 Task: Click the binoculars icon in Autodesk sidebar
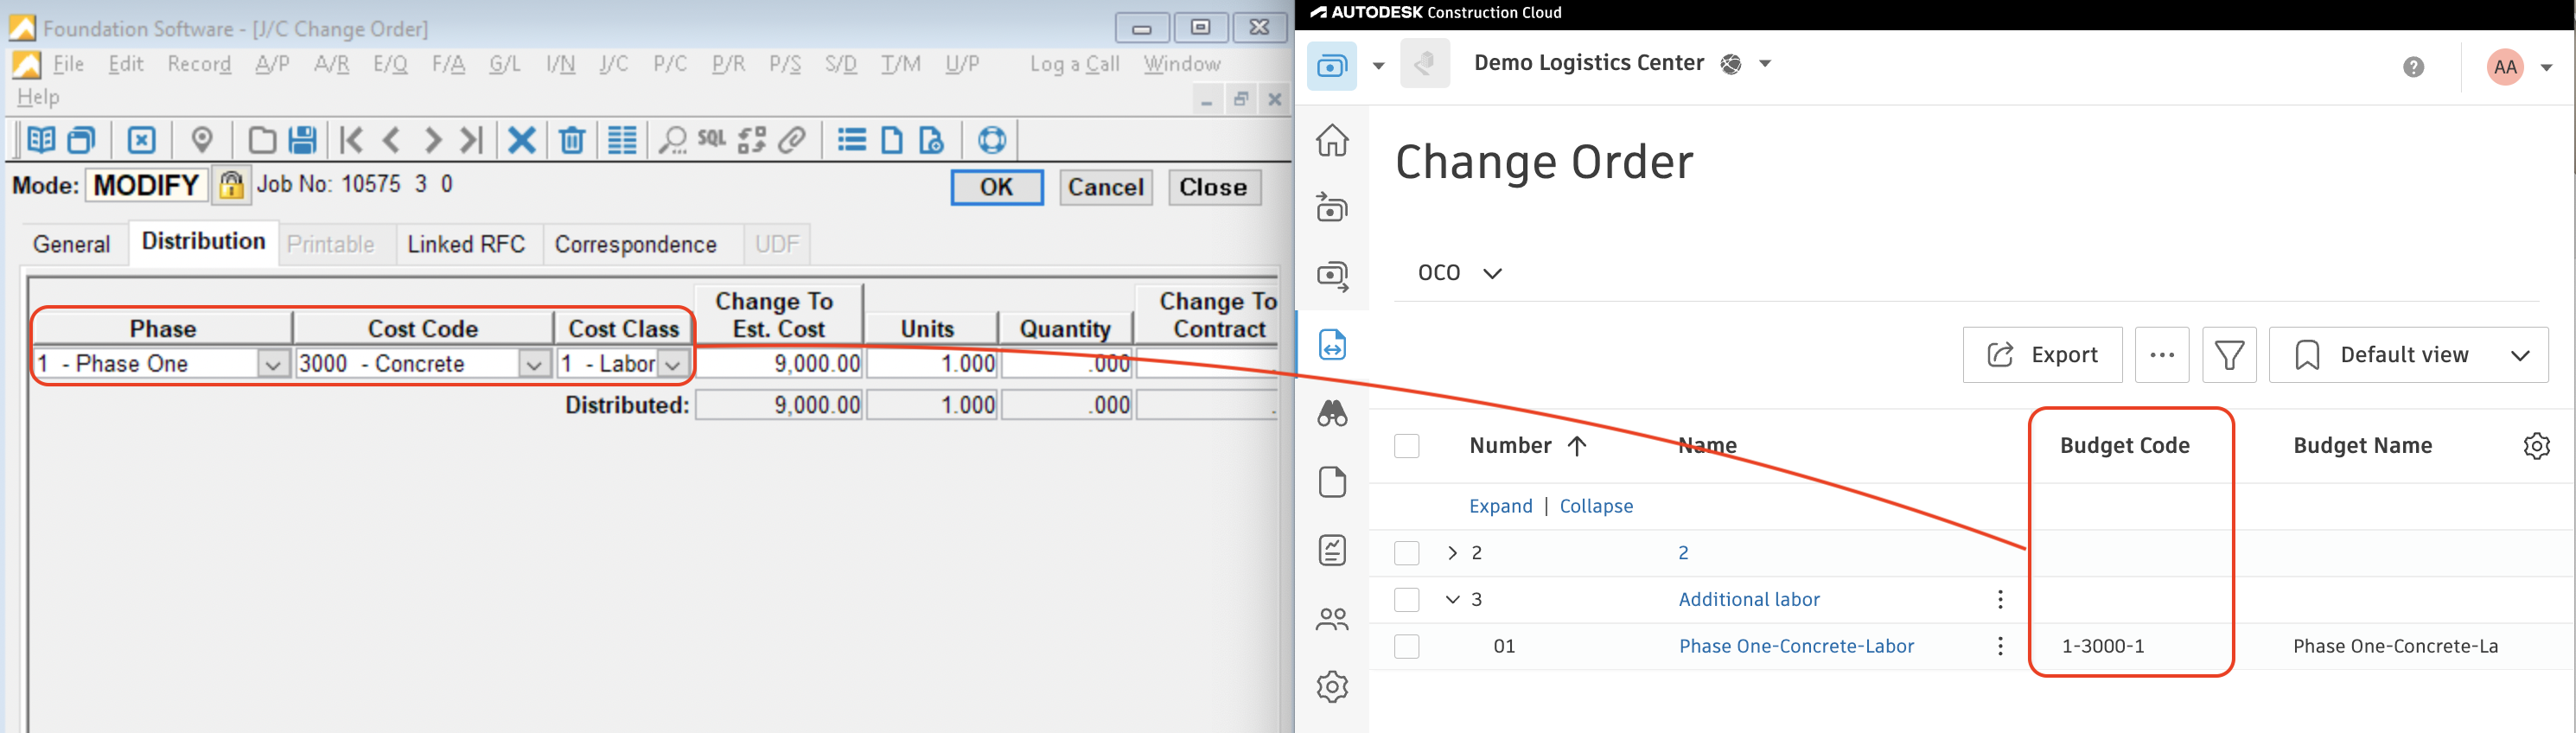pyautogui.click(x=1332, y=413)
